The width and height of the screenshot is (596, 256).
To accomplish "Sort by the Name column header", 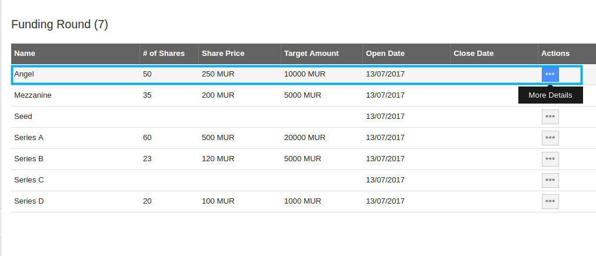I will [25, 54].
